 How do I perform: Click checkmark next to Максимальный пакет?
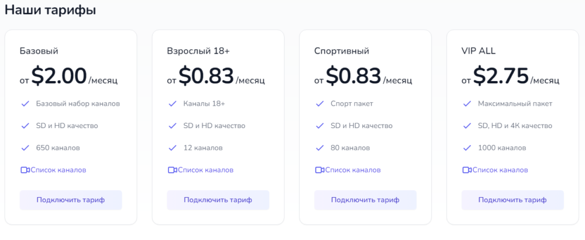click(x=467, y=103)
